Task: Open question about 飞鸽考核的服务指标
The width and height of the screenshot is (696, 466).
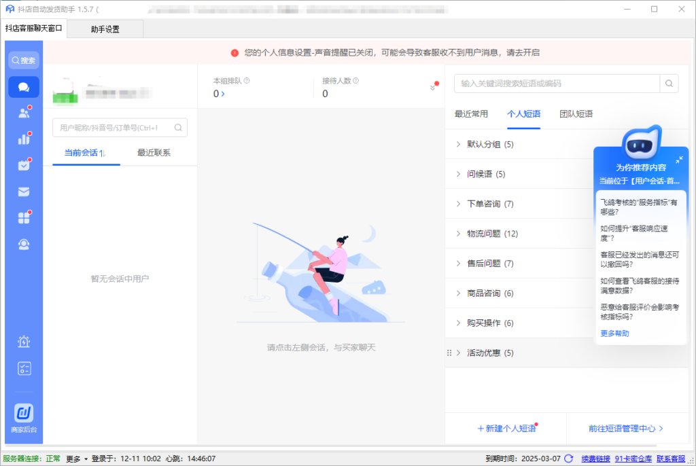Action: (639, 207)
